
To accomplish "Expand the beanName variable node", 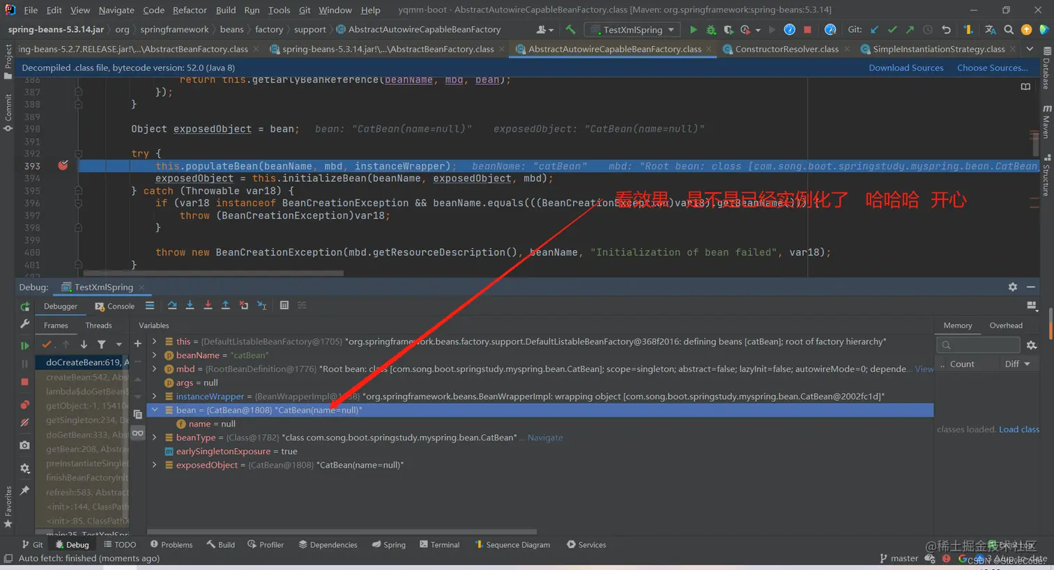I will pos(155,355).
